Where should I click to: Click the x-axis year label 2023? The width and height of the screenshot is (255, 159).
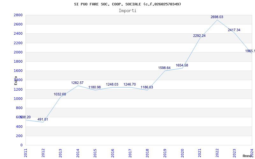click(234, 153)
